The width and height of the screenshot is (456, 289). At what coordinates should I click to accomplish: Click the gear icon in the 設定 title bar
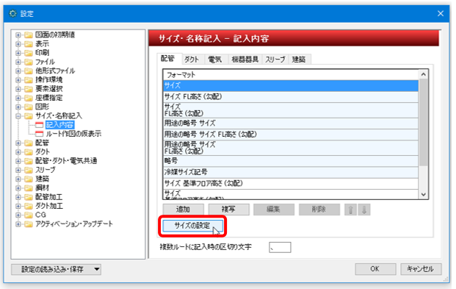(12, 13)
